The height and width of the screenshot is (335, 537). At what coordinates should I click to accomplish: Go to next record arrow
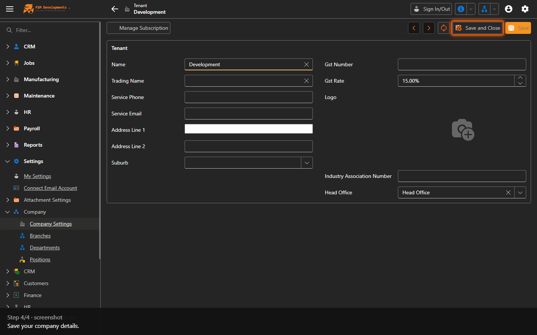(x=429, y=28)
